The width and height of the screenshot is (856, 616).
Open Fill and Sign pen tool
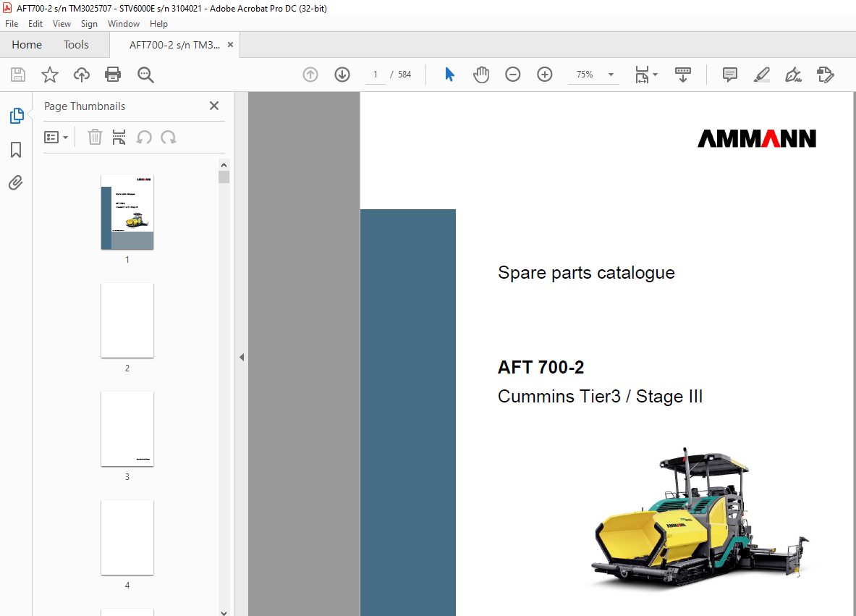(x=793, y=75)
